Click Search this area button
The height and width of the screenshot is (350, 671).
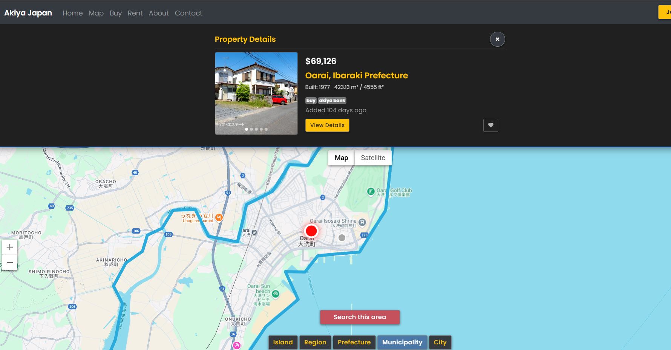click(360, 317)
